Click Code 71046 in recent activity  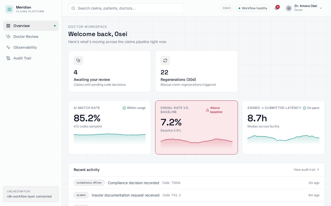coord(171,183)
